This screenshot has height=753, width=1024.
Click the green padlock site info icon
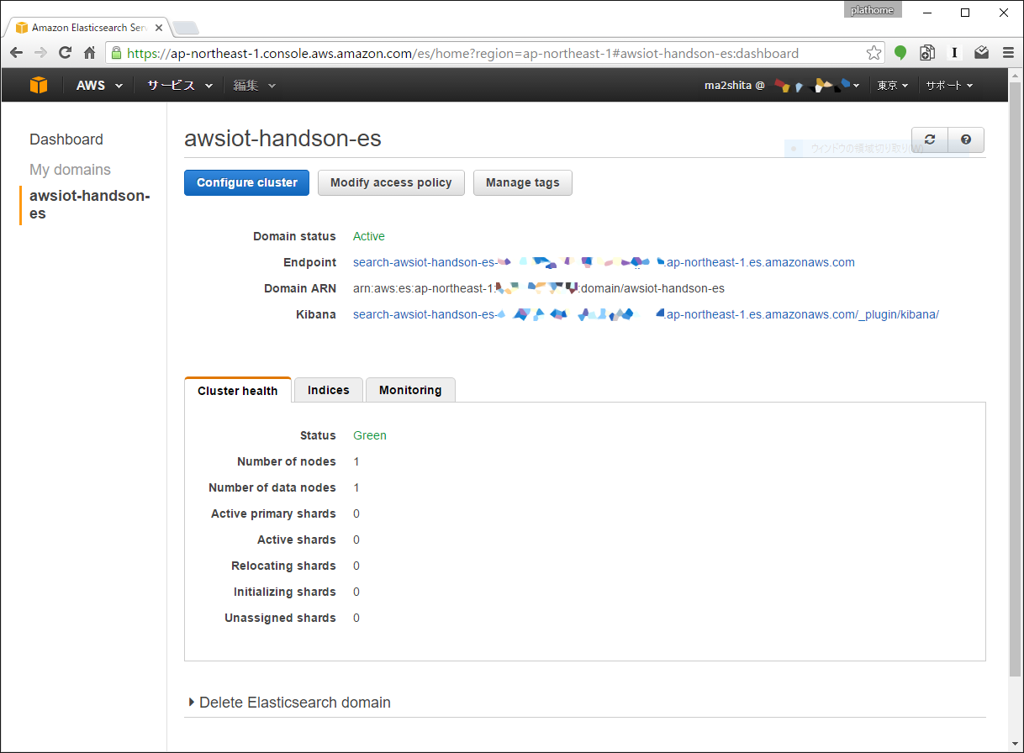116,53
